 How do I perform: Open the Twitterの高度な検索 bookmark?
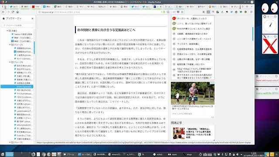[22, 34]
